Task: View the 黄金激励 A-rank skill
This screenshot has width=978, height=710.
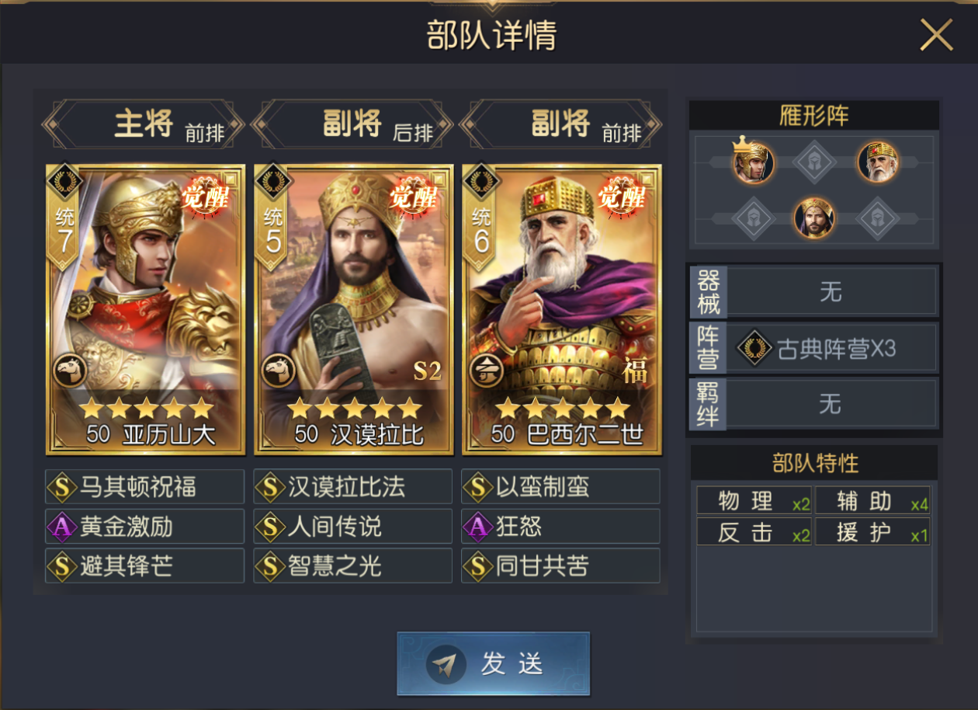Action: click(145, 527)
